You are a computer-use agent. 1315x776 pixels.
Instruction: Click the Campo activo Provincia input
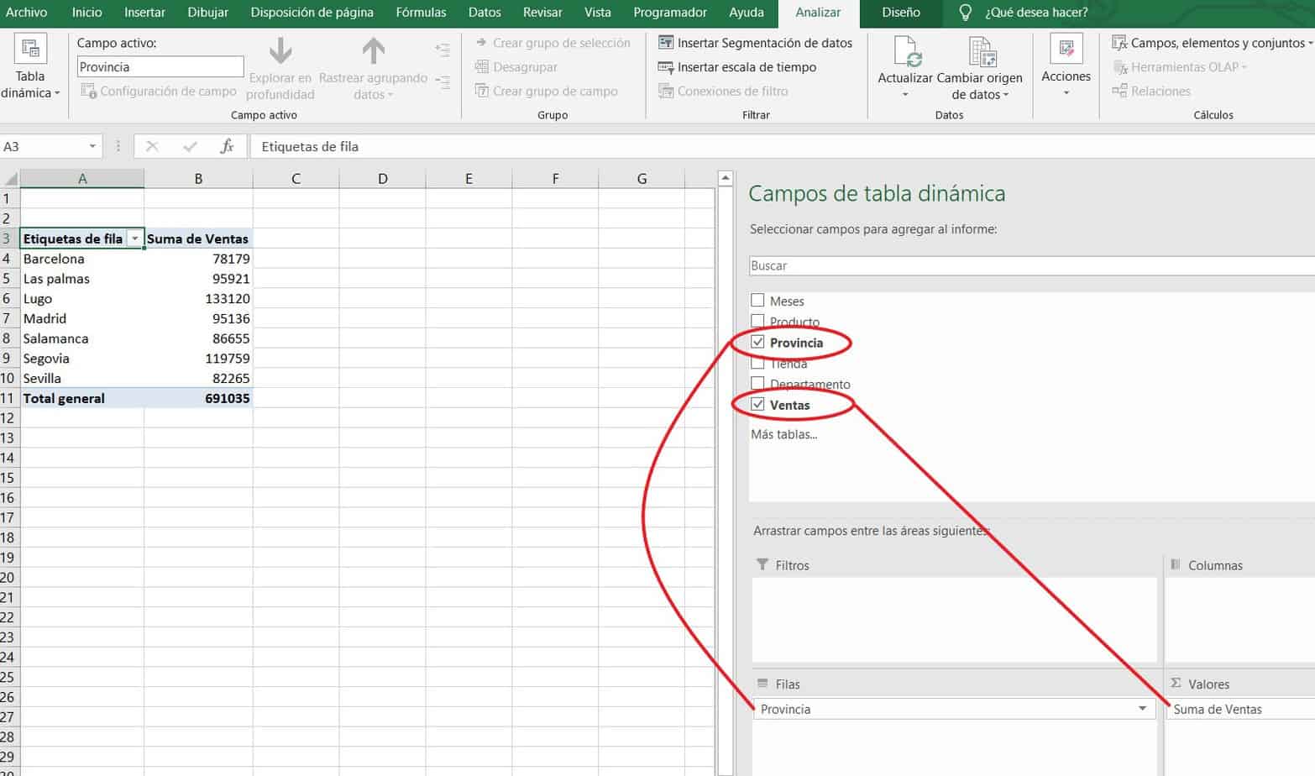click(x=160, y=66)
